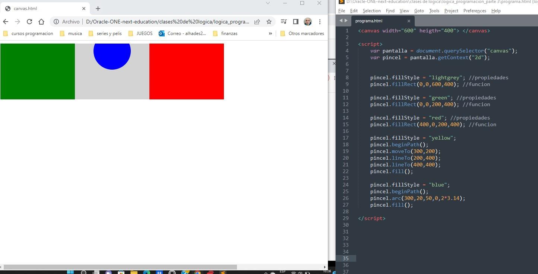The image size is (538, 274).
Task: Show hidden bookmarks overflow chevron
Action: 270,34
